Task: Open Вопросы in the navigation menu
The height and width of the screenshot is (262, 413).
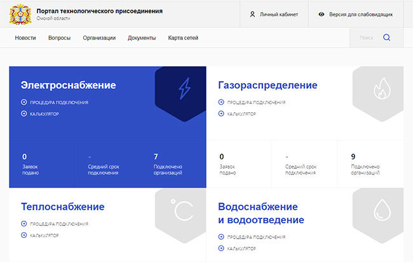Action: 59,38
